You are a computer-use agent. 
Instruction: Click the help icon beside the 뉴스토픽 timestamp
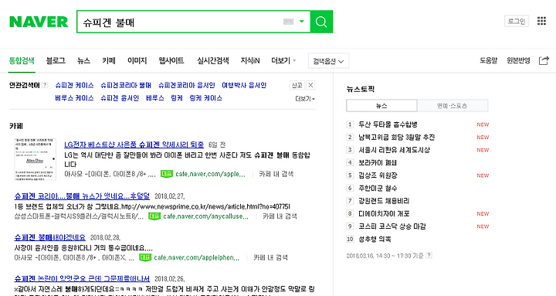429,255
